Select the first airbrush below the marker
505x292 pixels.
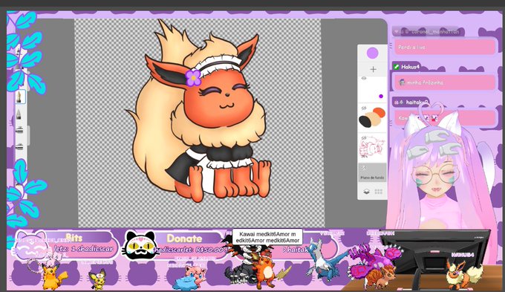tap(19, 130)
